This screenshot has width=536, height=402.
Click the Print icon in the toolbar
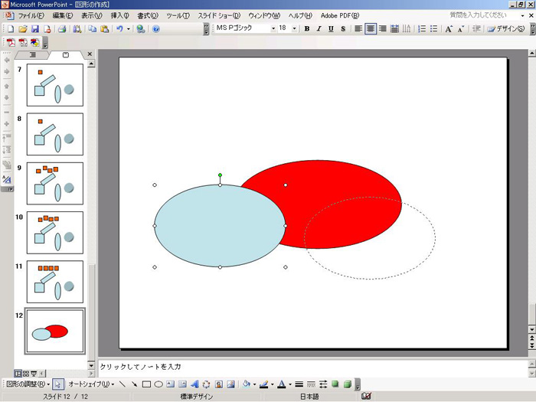click(62, 29)
